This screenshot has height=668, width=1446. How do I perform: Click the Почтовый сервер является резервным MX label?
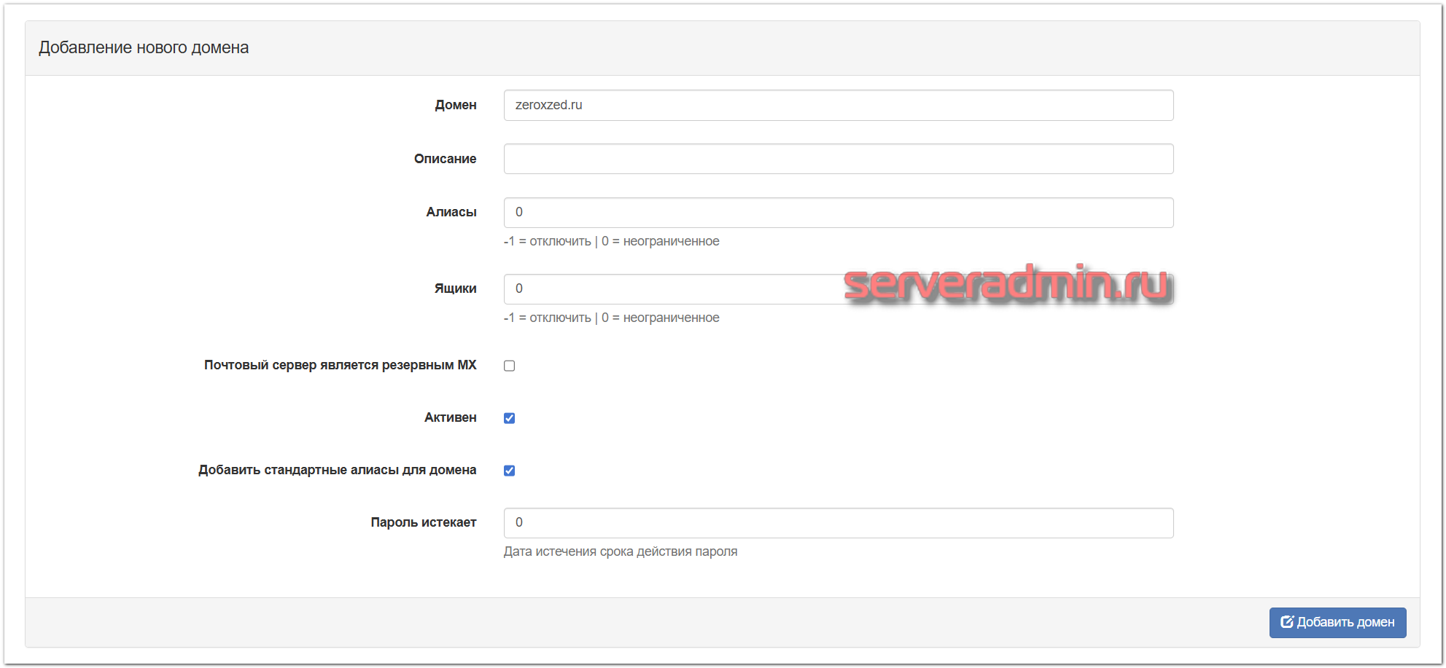(x=340, y=365)
